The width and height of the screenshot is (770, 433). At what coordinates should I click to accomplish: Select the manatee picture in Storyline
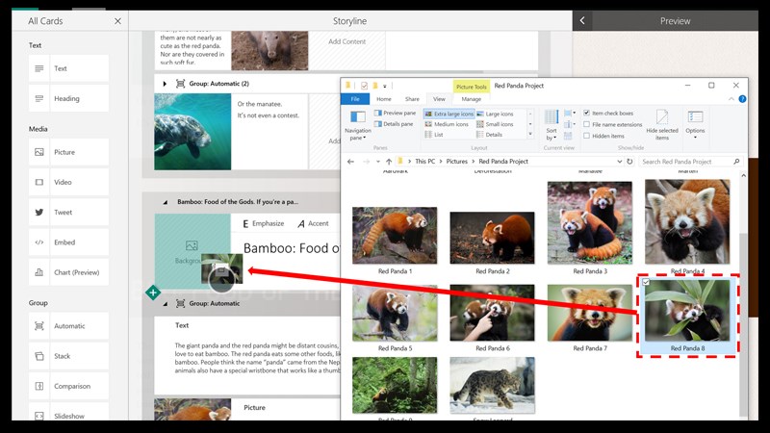pyautogui.click(x=192, y=132)
